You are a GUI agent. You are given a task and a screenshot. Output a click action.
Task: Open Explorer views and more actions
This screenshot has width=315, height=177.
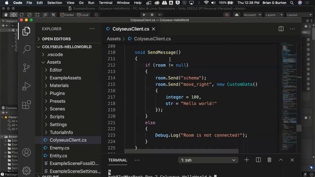(92, 29)
